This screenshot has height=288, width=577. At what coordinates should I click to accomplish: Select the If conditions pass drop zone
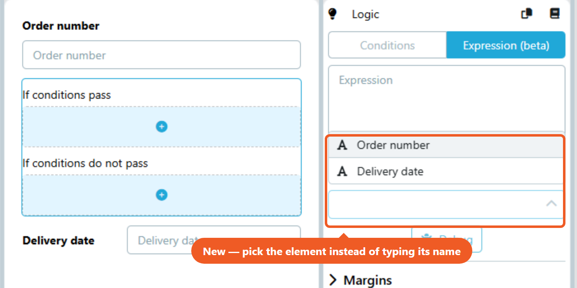[x=162, y=127]
